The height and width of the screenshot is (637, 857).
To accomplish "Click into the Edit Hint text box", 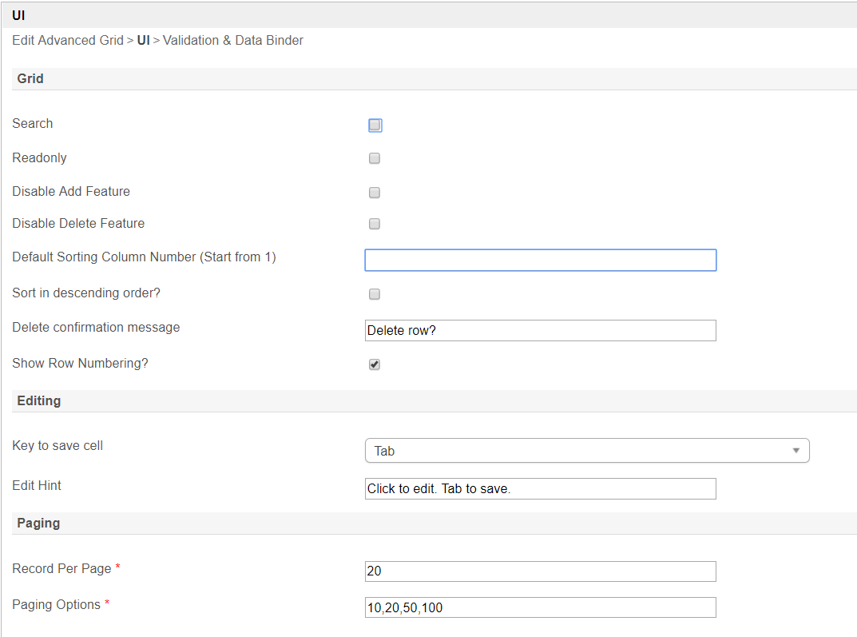I will 540,488.
